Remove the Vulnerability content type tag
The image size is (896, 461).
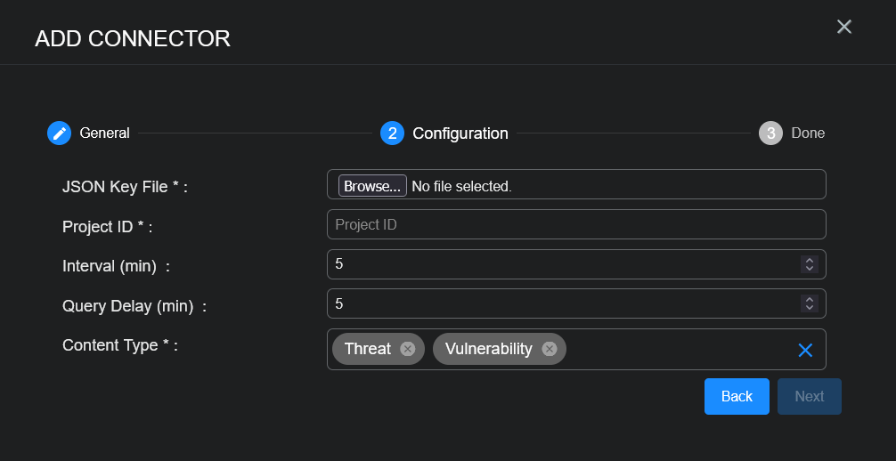pos(550,349)
